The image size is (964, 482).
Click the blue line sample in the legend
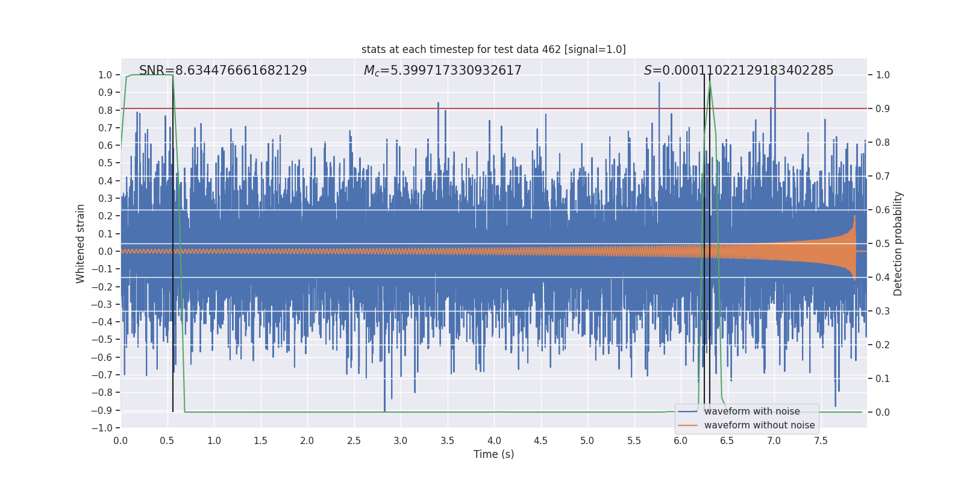688,412
